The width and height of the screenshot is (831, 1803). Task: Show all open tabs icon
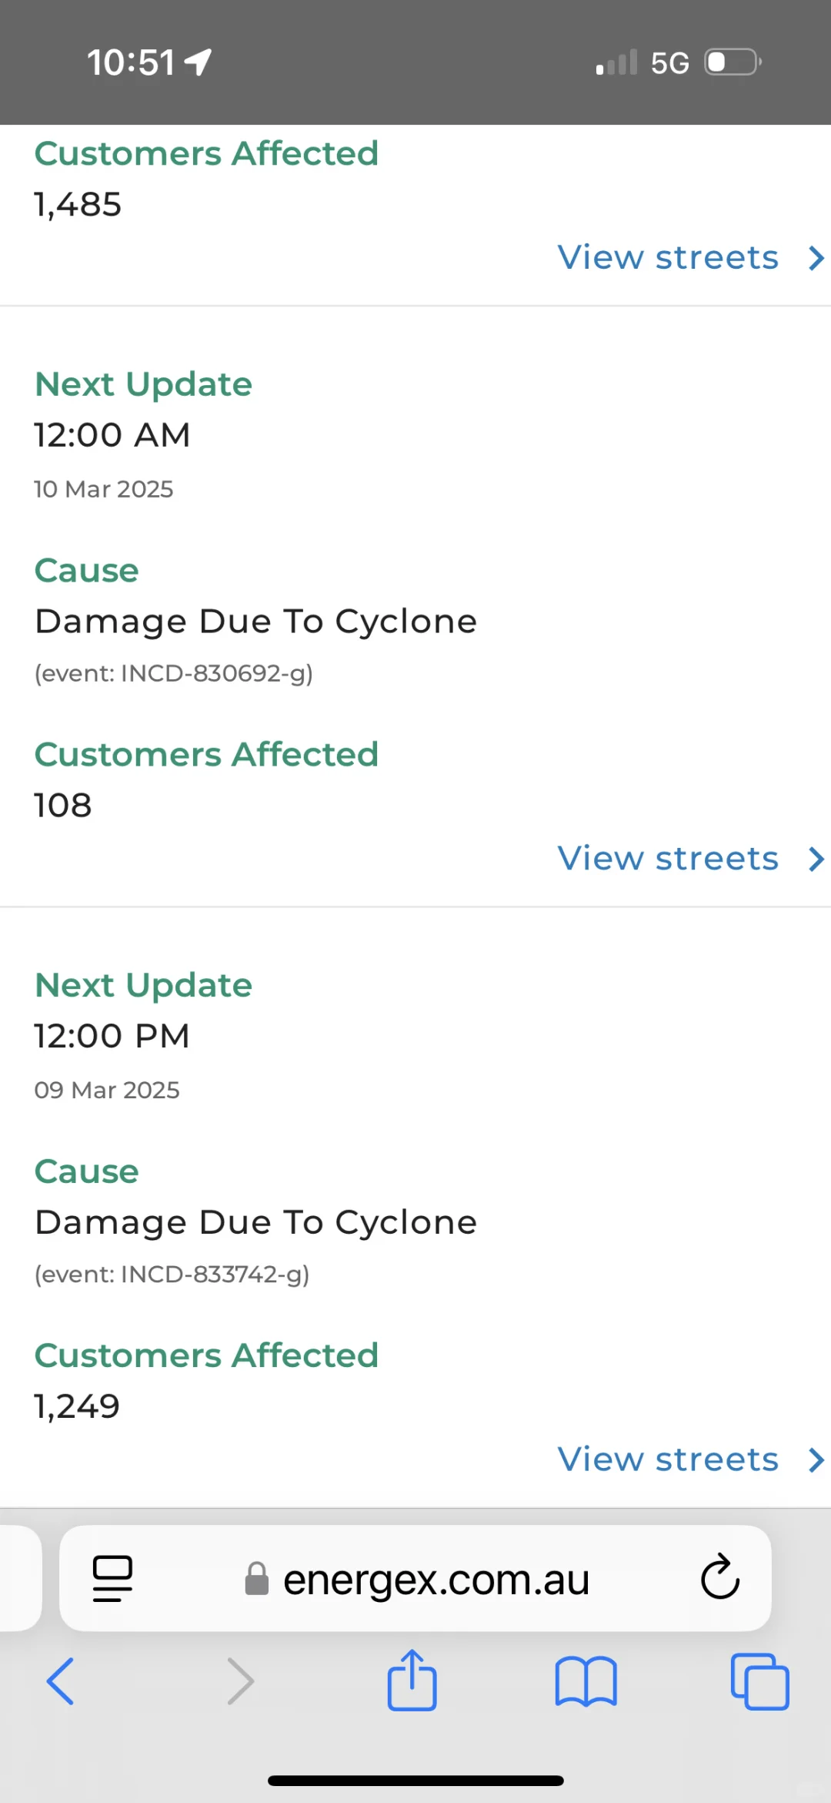coord(759,1681)
